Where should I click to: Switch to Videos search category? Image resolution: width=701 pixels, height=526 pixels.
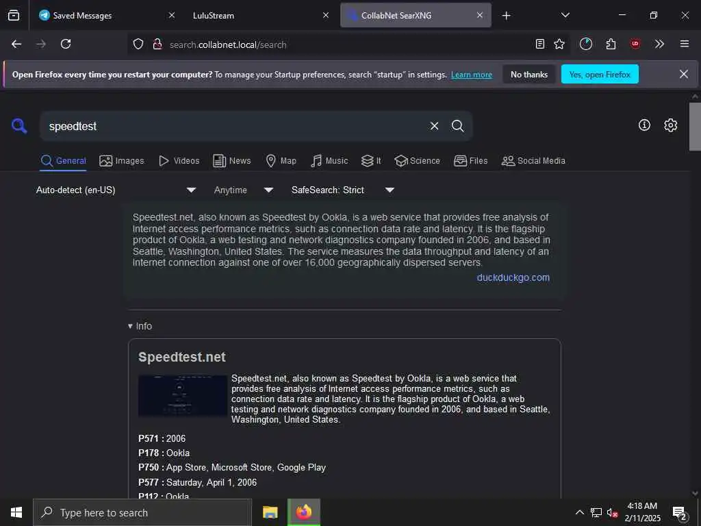(x=179, y=161)
